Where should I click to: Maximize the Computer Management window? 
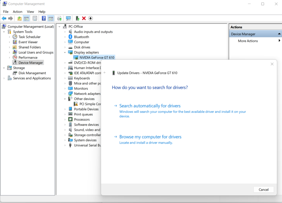tap(262, 4)
